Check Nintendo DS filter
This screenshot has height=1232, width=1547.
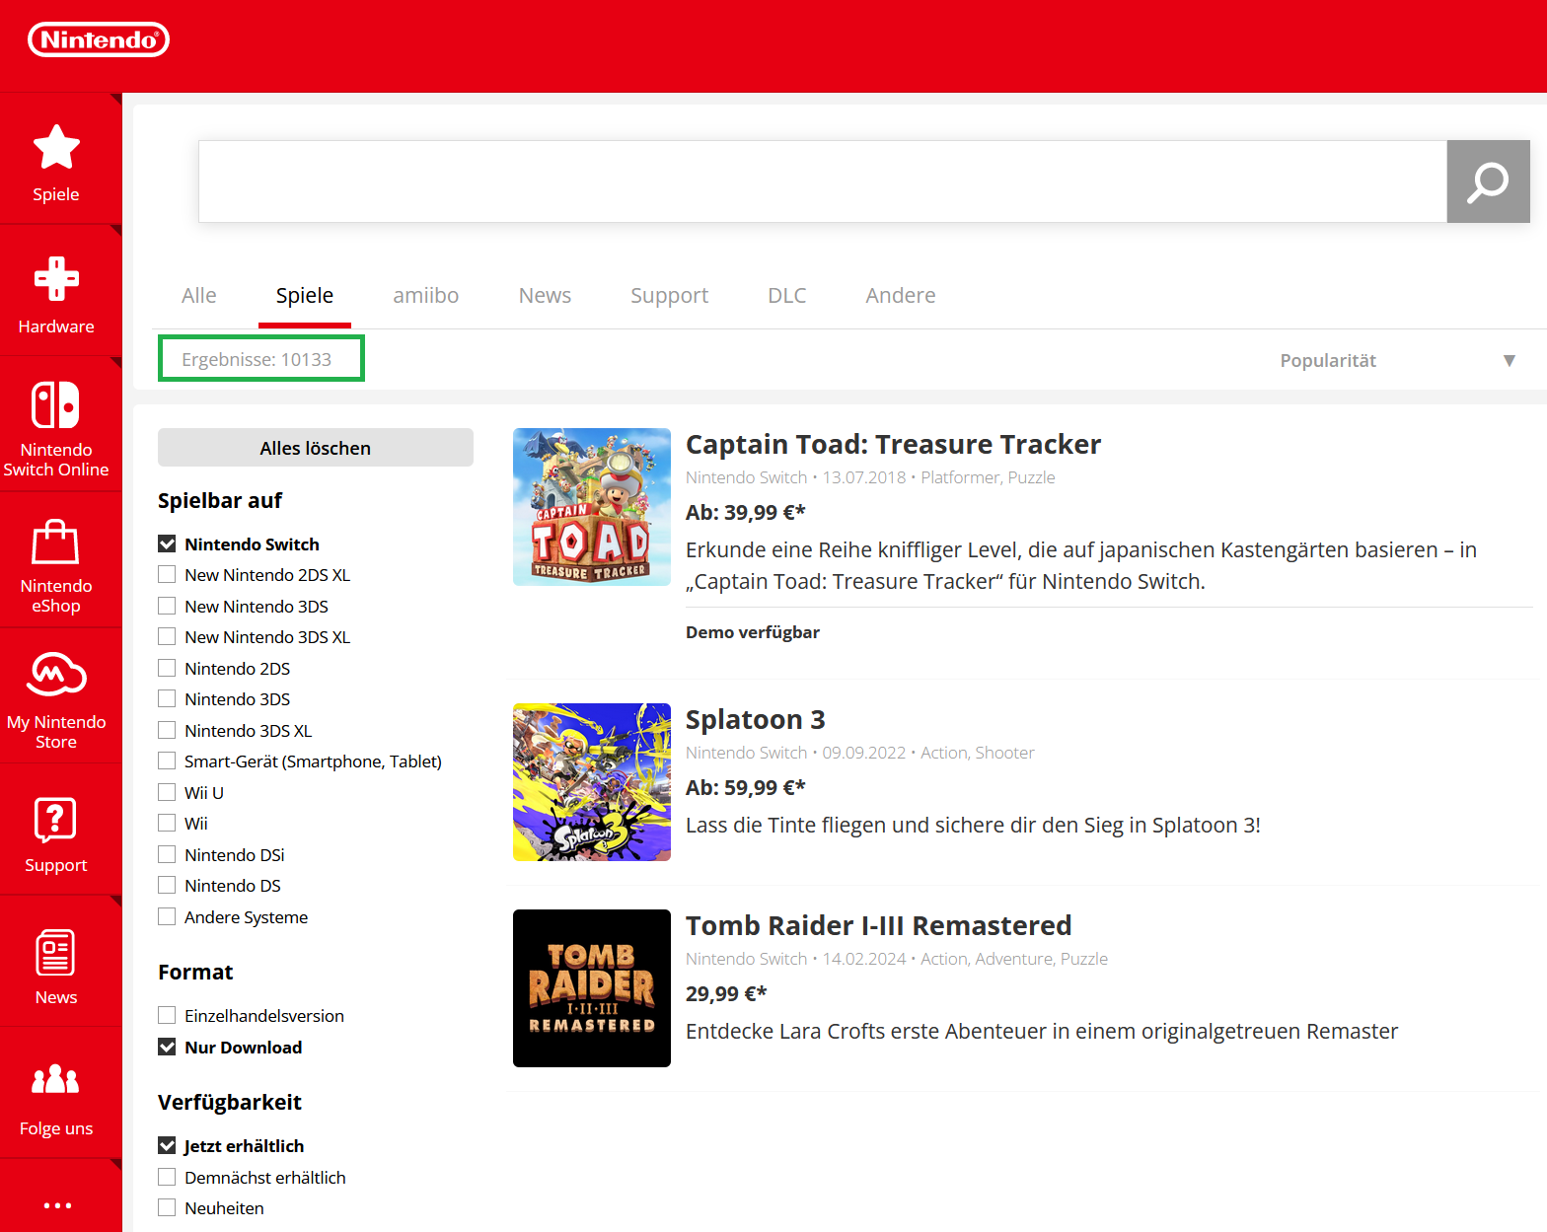click(167, 885)
